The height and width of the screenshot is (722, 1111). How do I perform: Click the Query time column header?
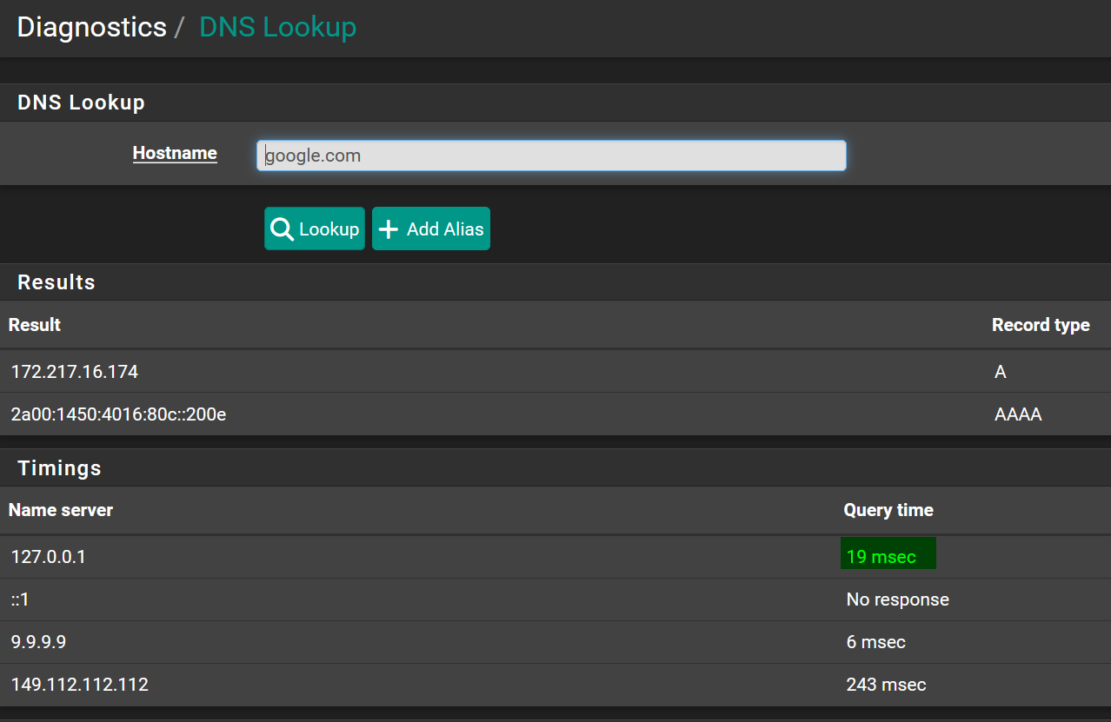click(x=888, y=510)
